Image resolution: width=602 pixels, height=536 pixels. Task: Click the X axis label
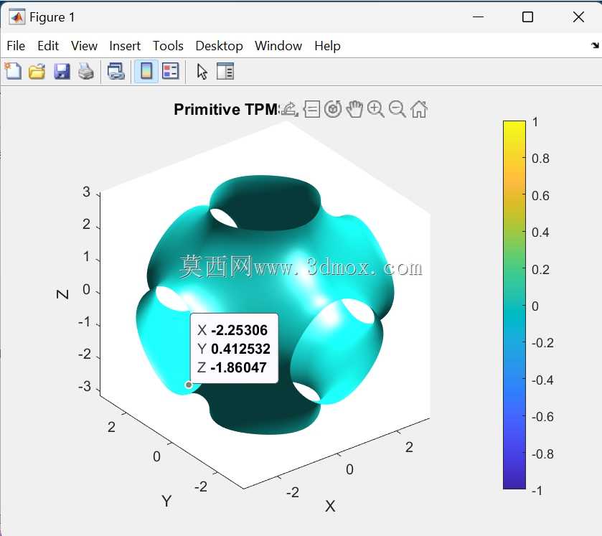(330, 506)
